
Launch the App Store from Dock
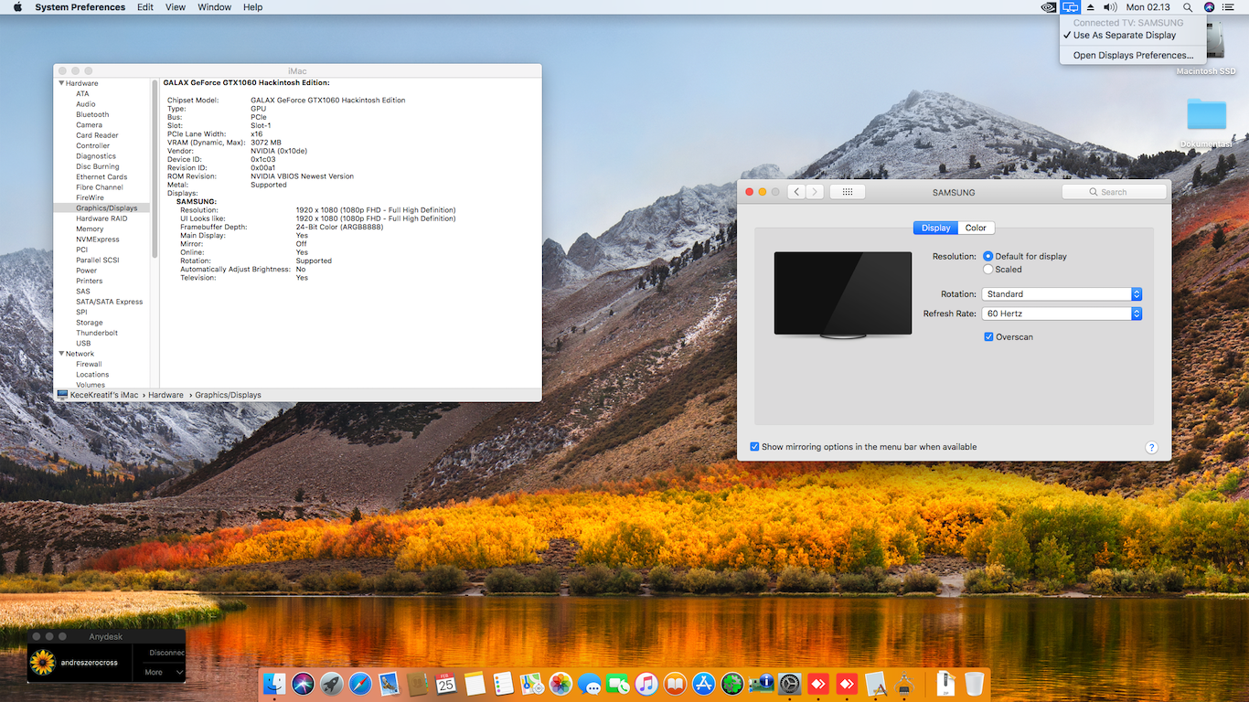coord(704,684)
